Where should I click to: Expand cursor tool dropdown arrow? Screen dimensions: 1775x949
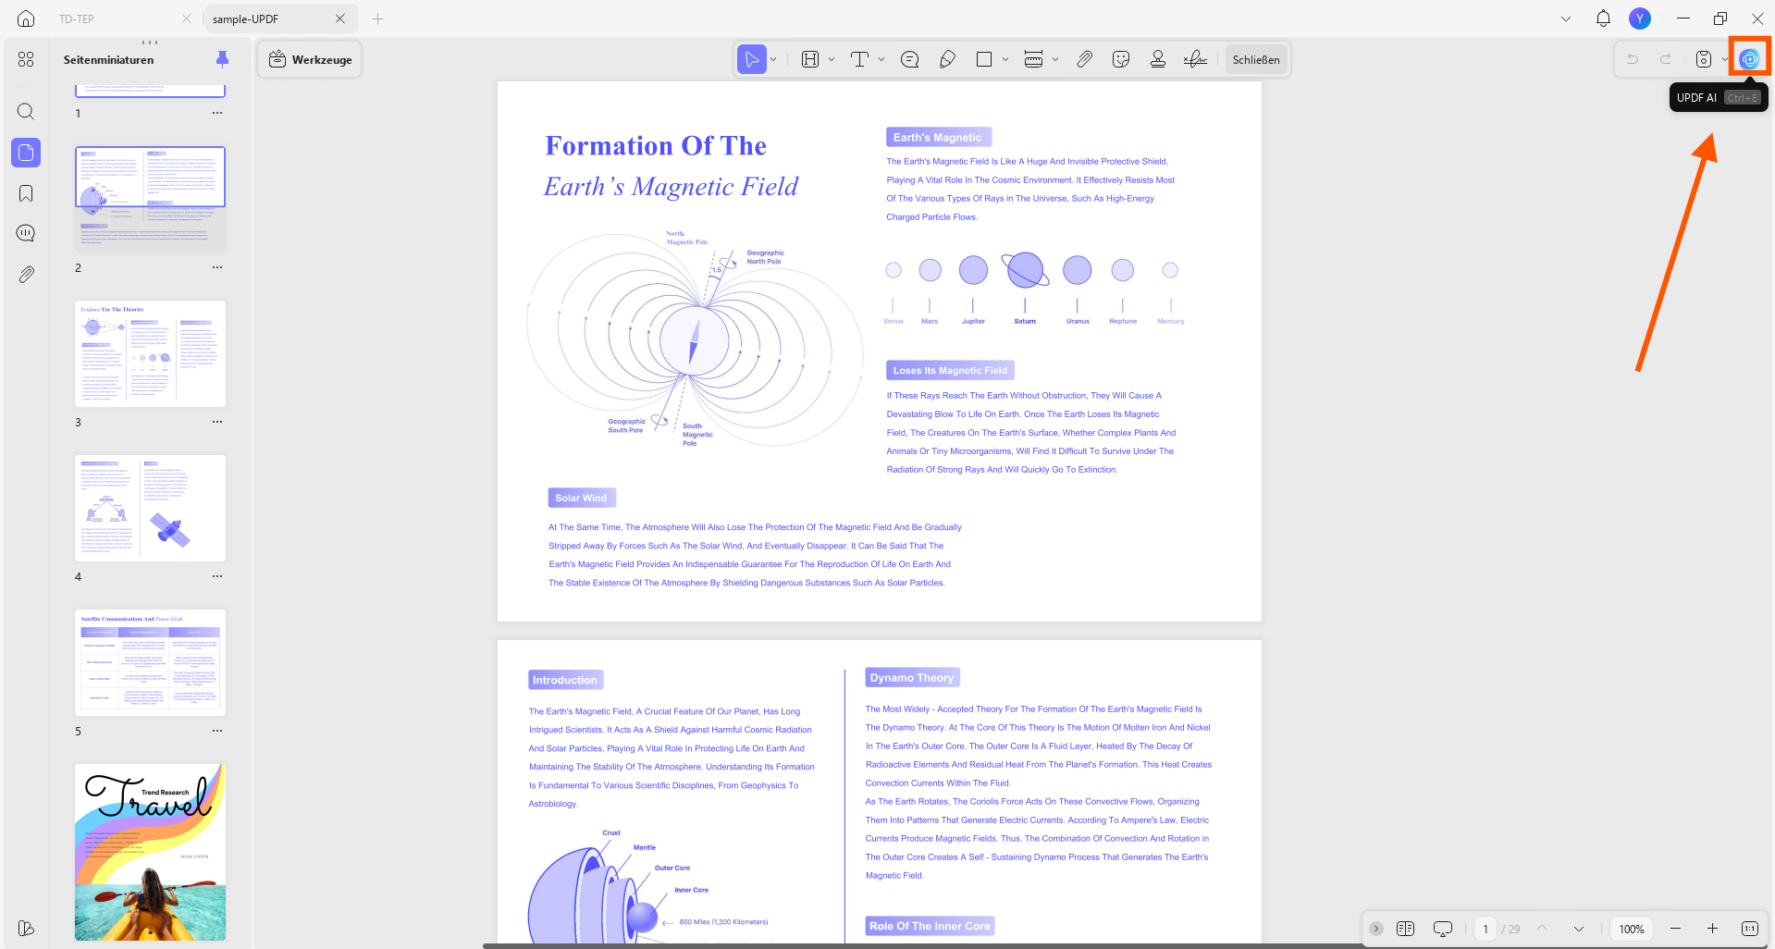(x=773, y=59)
